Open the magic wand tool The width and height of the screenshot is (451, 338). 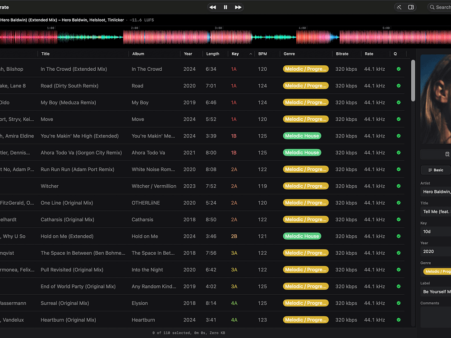pos(399,7)
